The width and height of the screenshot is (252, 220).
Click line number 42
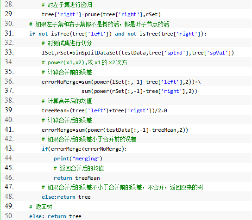[9, 139]
